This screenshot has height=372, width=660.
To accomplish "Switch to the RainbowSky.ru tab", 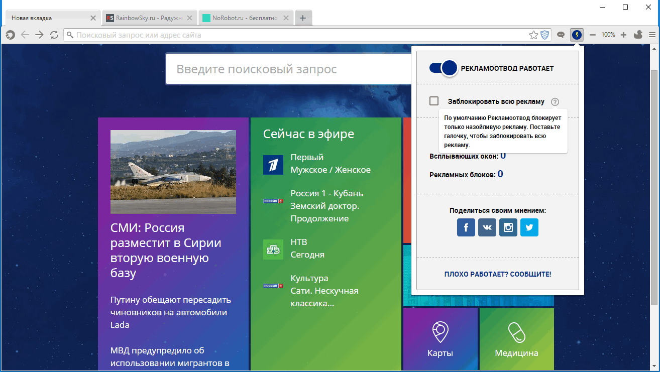I will [150, 18].
